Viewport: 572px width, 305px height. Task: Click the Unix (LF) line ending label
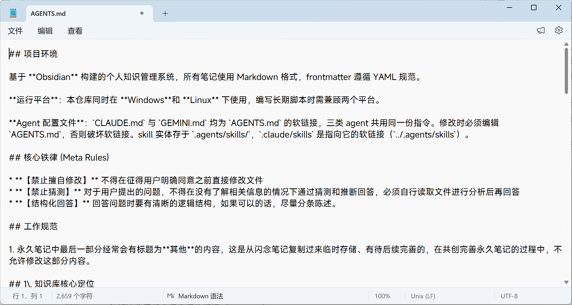(x=423, y=296)
